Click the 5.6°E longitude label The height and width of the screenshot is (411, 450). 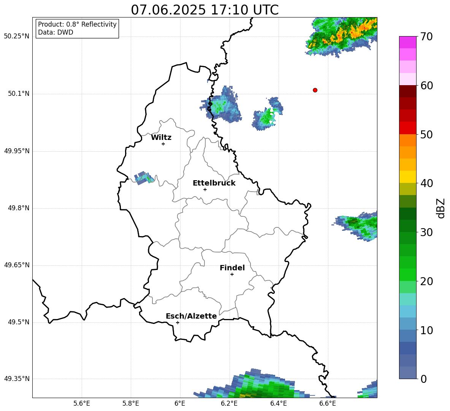pyautogui.click(x=82, y=403)
